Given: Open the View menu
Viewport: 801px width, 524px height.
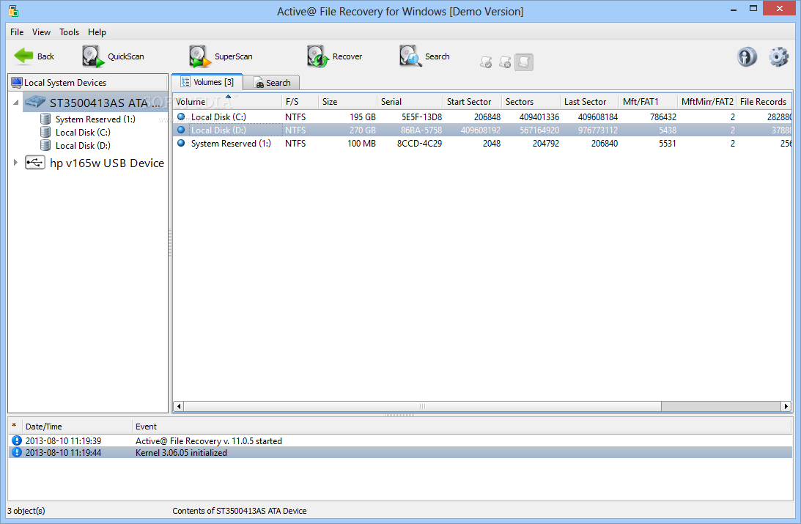Looking at the screenshot, I should (41, 32).
